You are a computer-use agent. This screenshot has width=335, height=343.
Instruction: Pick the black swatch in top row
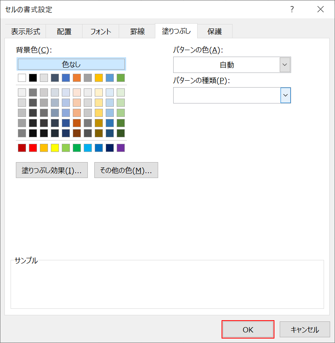point(33,78)
